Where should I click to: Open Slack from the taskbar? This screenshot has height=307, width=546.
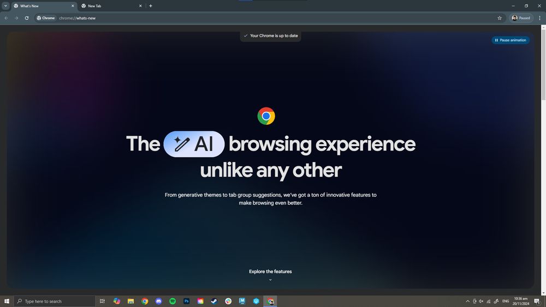(x=228, y=301)
